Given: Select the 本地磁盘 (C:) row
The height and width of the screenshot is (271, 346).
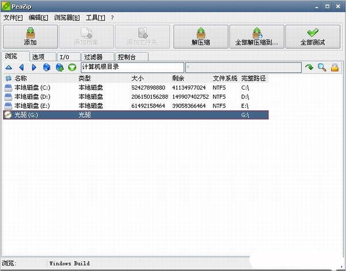Looking at the screenshot, I should pyautogui.click(x=136, y=88).
